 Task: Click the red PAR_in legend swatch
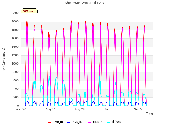click(50, 122)
